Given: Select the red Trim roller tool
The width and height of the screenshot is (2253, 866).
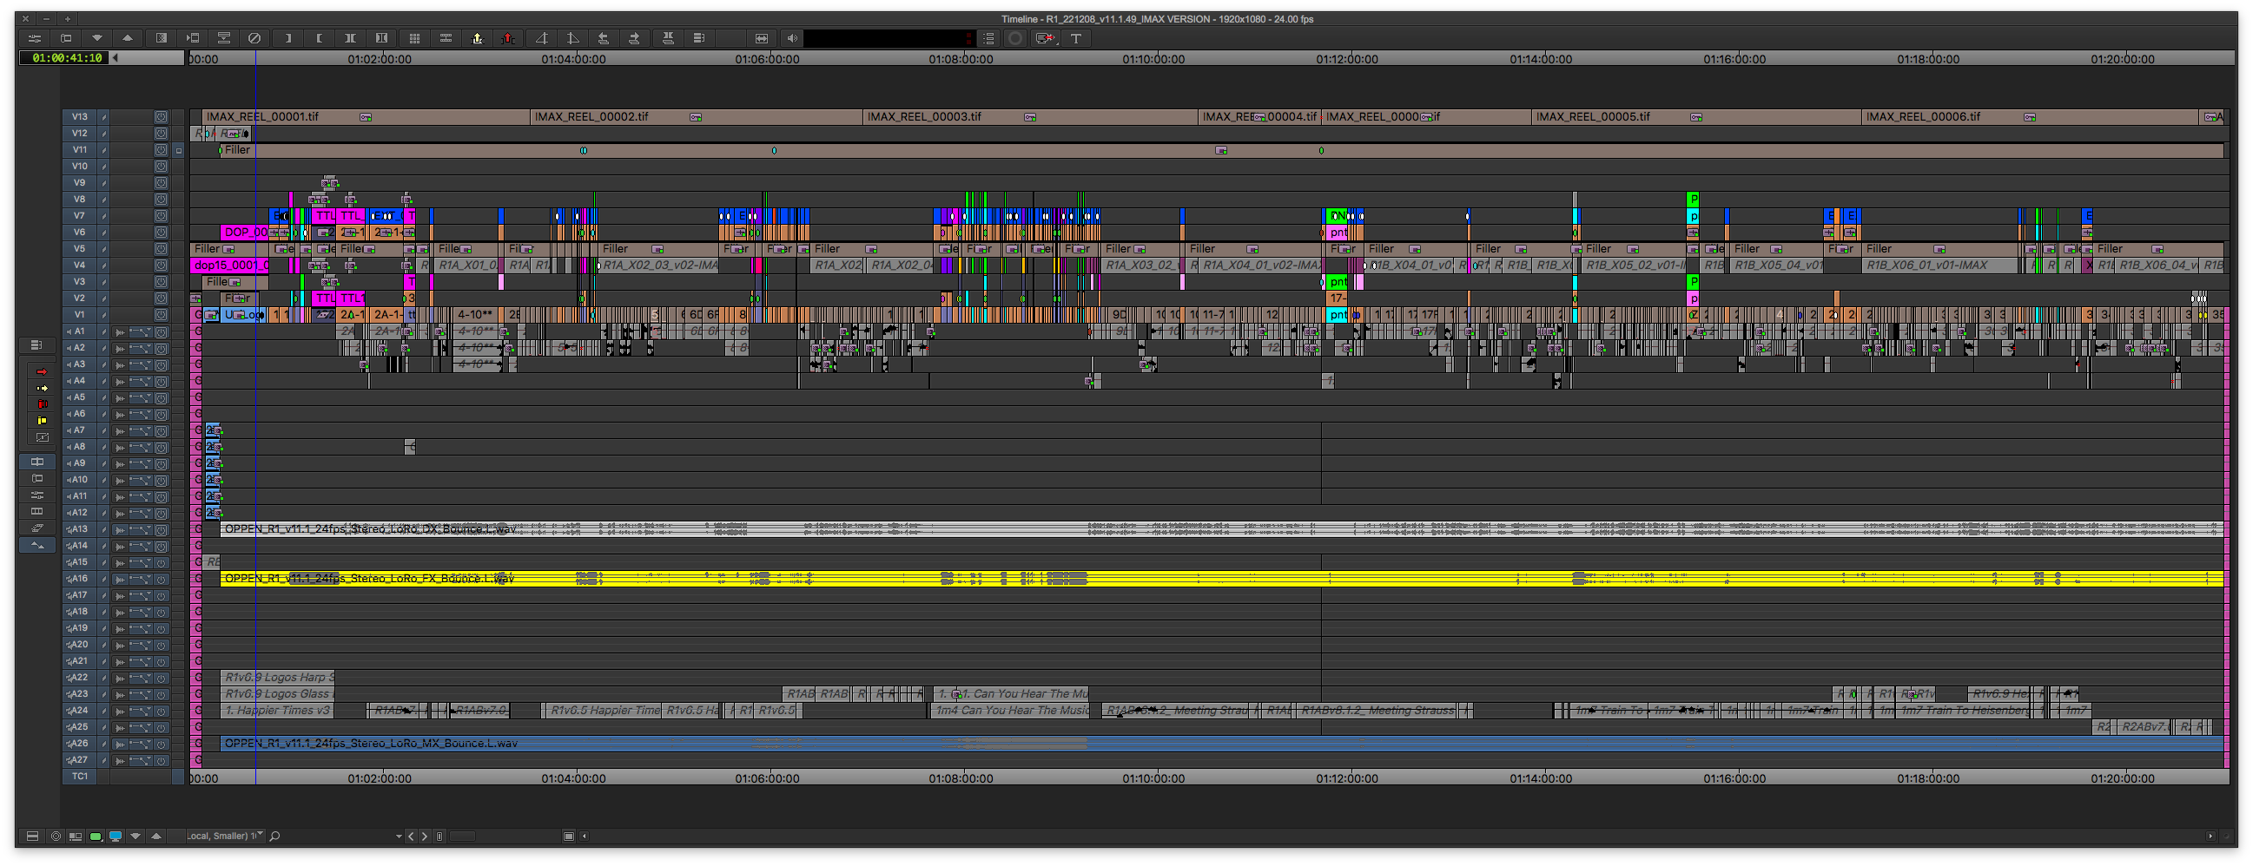Looking at the screenshot, I should point(41,404).
